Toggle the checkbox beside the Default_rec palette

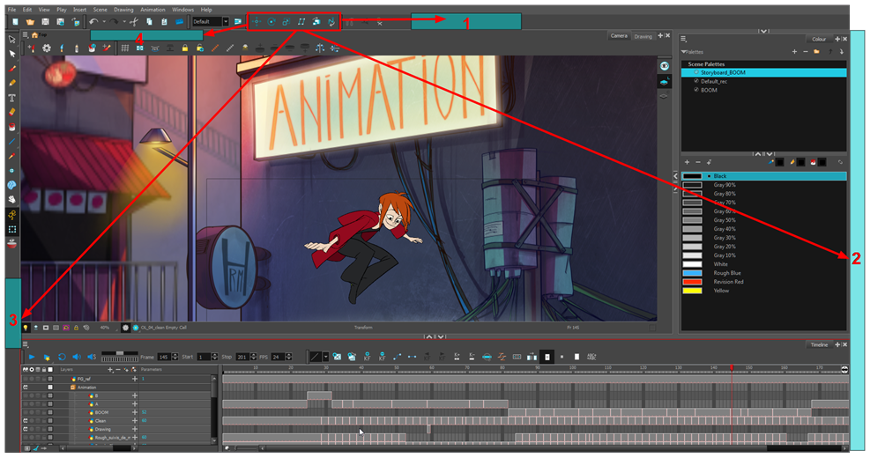tap(696, 81)
